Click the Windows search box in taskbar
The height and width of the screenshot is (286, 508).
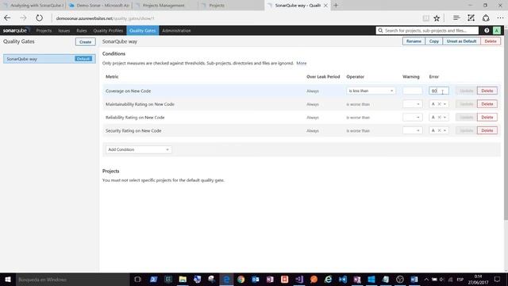[72, 280]
